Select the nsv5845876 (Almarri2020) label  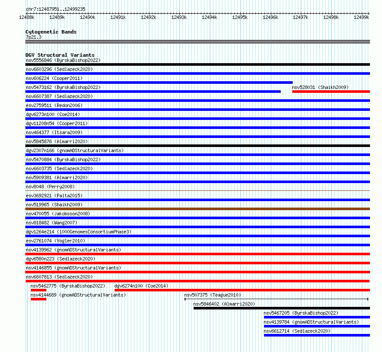click(x=57, y=141)
